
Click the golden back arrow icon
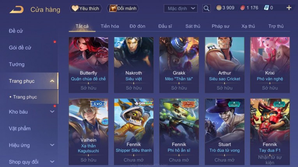click(x=16, y=9)
